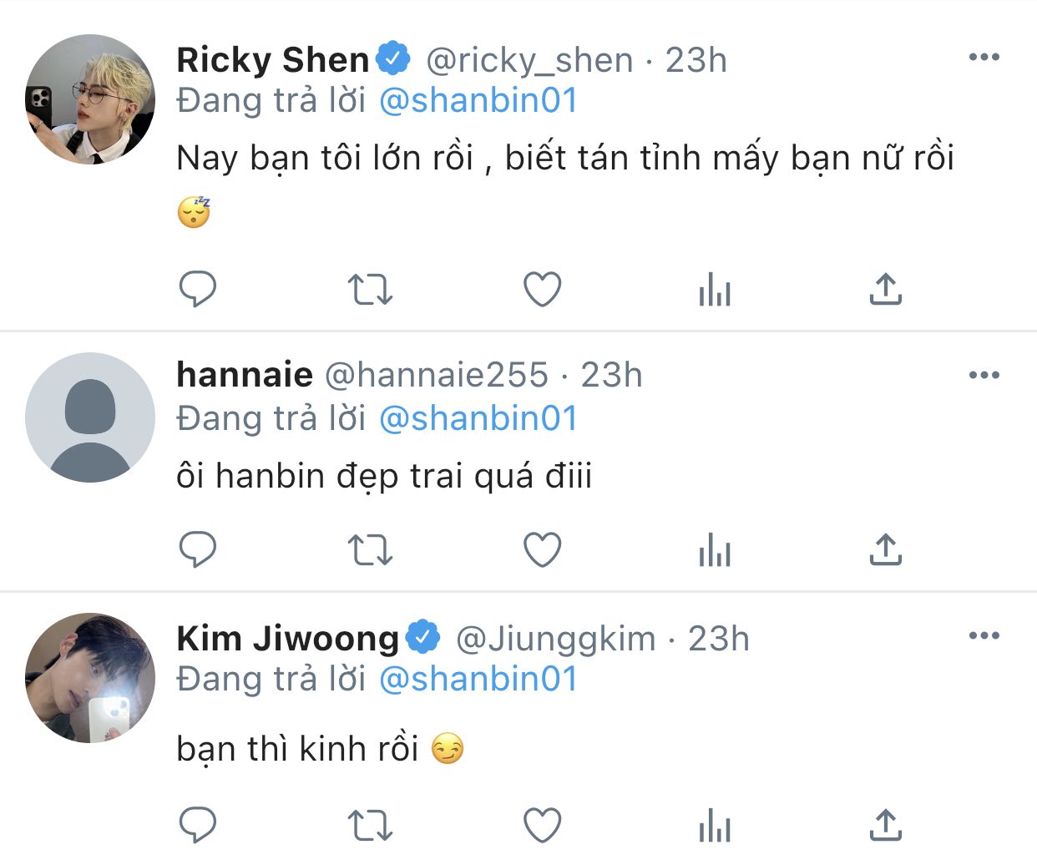Screen dimensions: 1037x865
Task: Reply to Kim Jiwoong's tweet
Action: point(198,825)
